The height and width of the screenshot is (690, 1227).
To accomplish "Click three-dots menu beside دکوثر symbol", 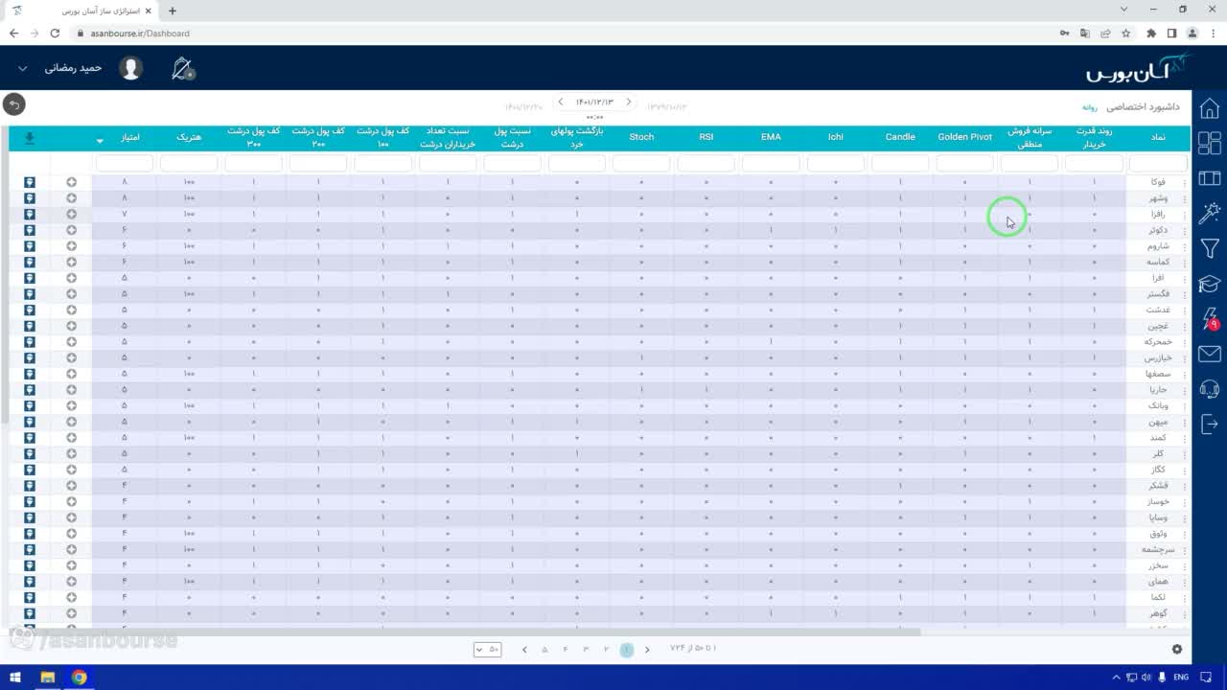I will (x=1185, y=230).
